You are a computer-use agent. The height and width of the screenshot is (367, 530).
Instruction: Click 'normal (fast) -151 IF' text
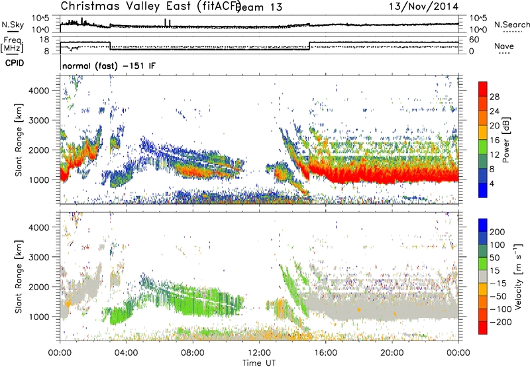tap(109, 66)
